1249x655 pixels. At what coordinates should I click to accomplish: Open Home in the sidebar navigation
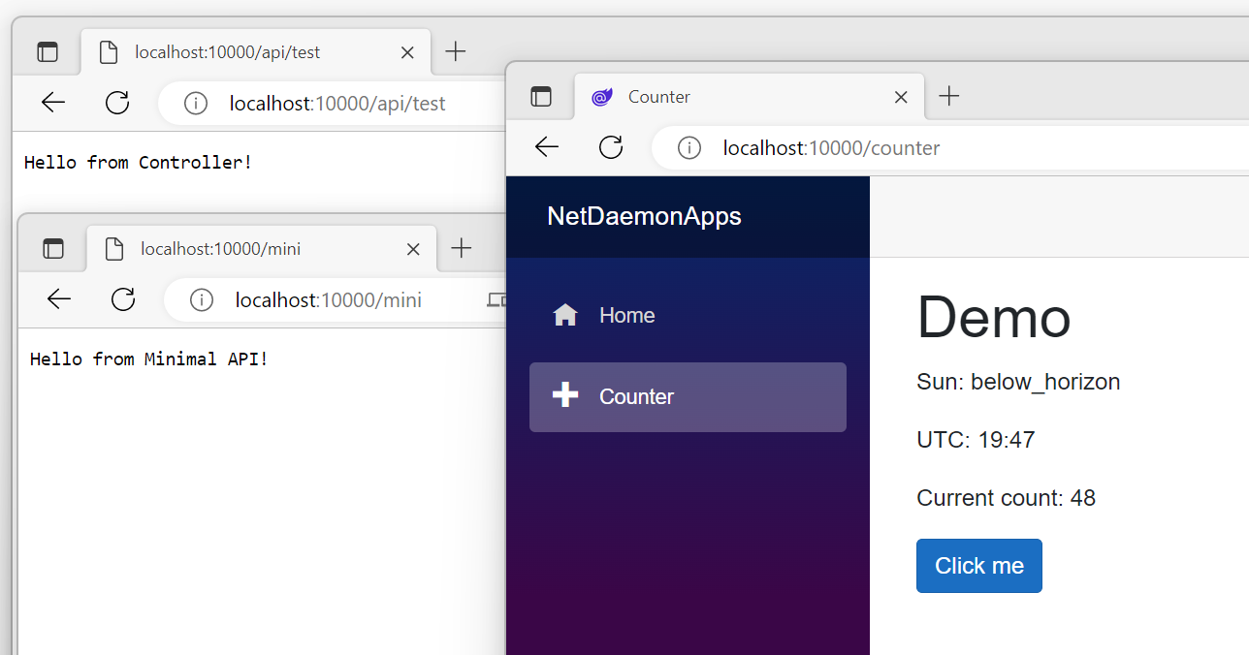pyautogui.click(x=626, y=315)
